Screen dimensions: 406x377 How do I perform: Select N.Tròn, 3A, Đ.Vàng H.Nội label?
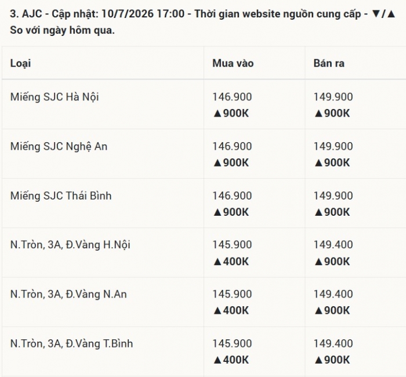(x=70, y=245)
